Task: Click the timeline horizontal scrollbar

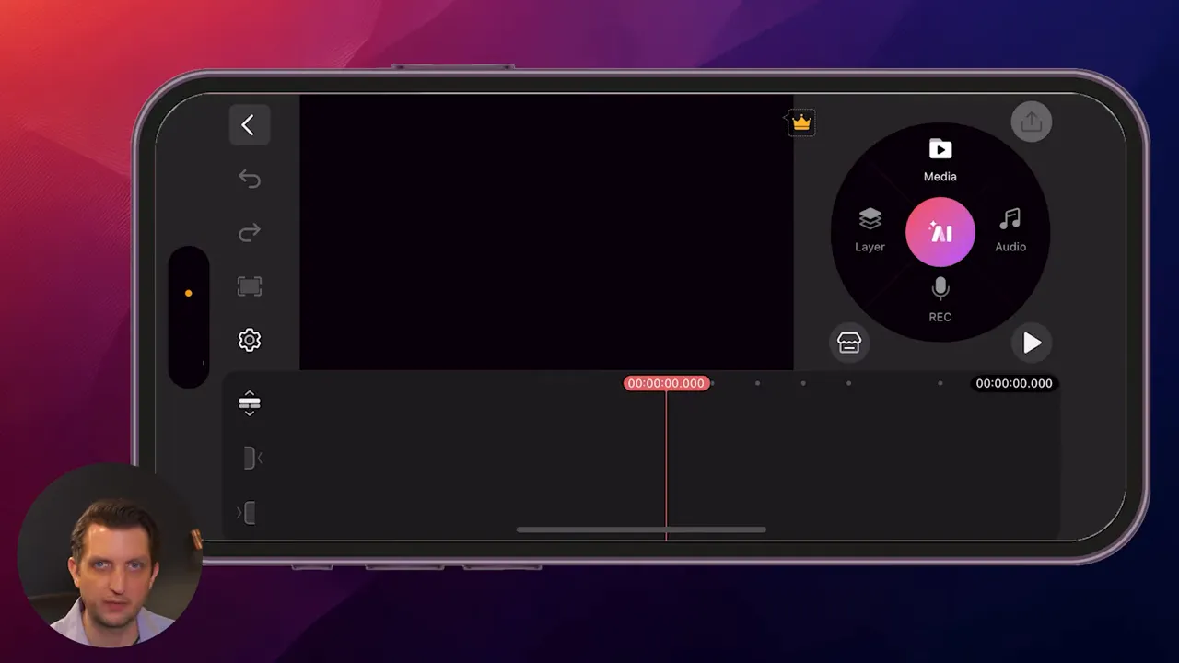Action: point(642,529)
